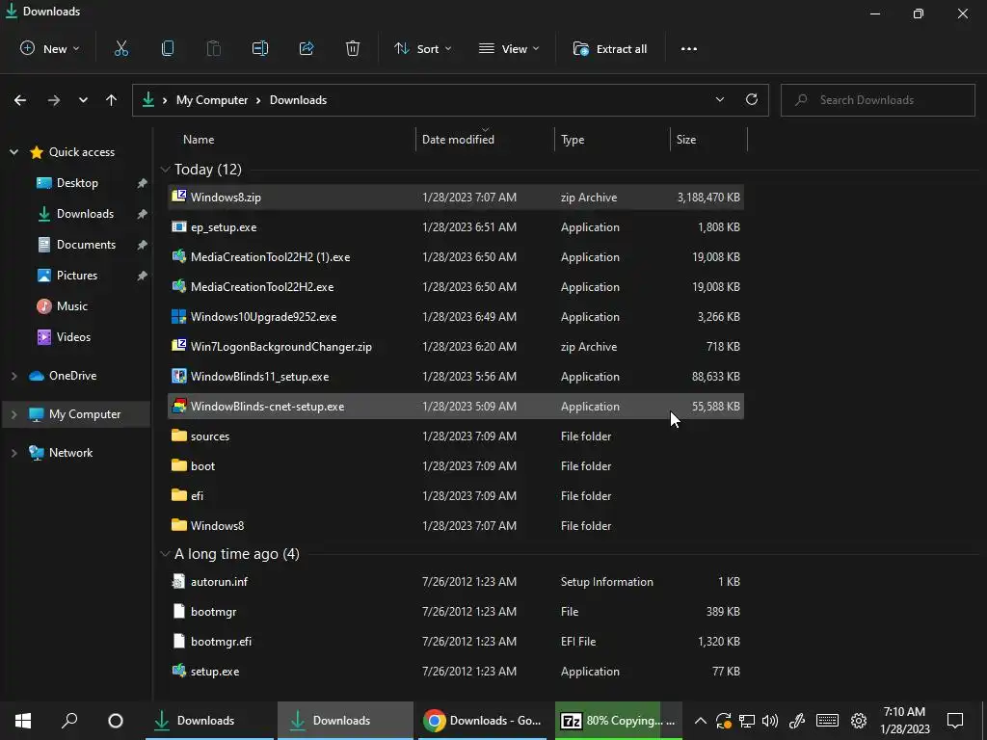Sort by the Type column header

(x=573, y=140)
